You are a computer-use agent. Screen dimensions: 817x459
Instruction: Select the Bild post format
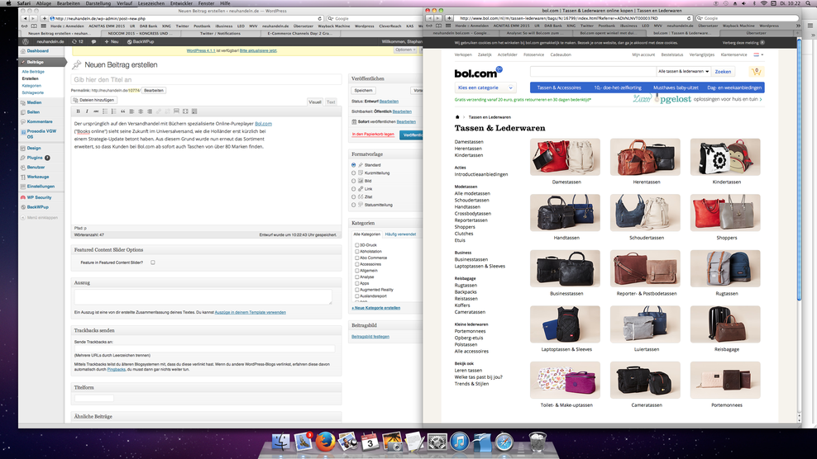[353, 181]
